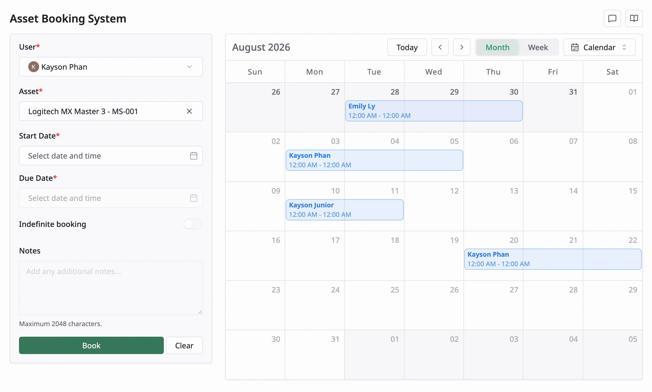This screenshot has width=652, height=392.
Task: Focus the Notes text area
Action: click(x=111, y=288)
